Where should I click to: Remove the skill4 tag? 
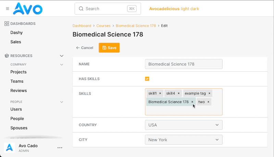click(178, 93)
